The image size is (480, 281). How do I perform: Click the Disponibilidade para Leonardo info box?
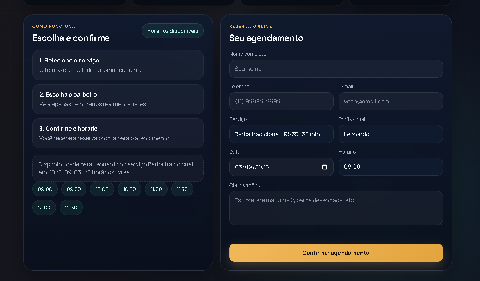(118, 168)
